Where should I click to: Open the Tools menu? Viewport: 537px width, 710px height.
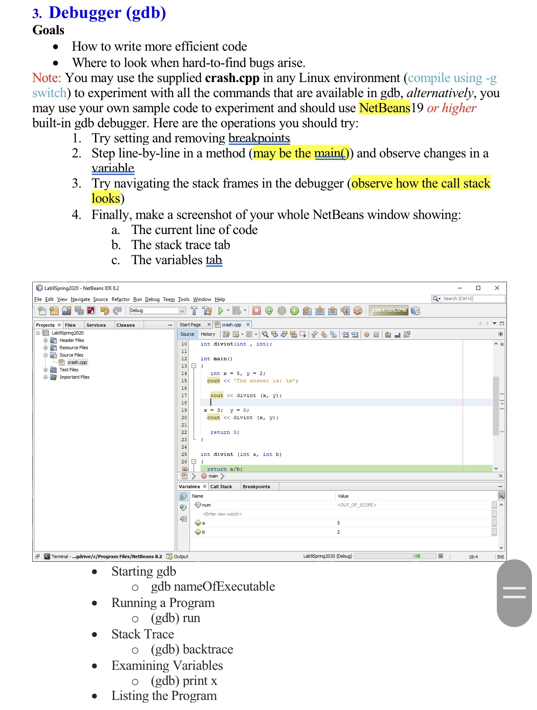184,299
